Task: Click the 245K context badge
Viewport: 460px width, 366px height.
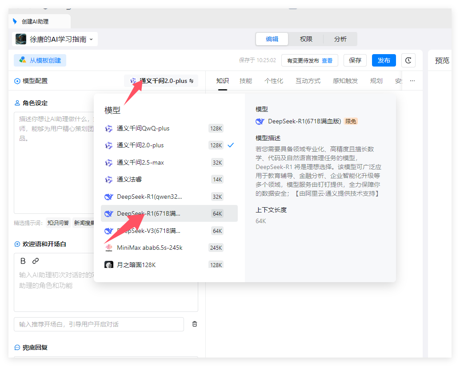Action: click(216, 248)
